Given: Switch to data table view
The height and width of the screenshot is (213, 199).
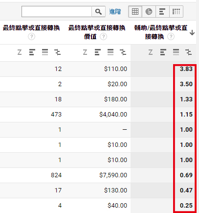Looking at the screenshot, I should [135, 11].
